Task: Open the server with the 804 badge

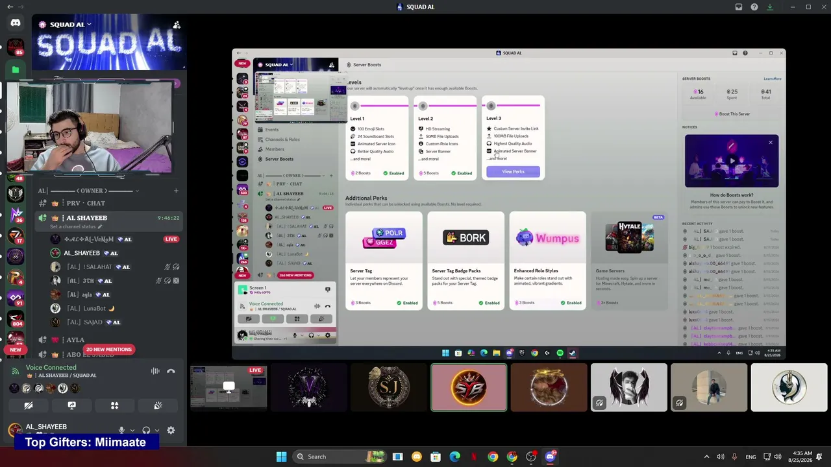Action: [x=16, y=318]
